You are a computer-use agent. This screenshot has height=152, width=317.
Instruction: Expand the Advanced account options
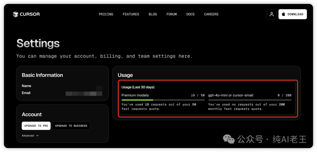point(30,136)
